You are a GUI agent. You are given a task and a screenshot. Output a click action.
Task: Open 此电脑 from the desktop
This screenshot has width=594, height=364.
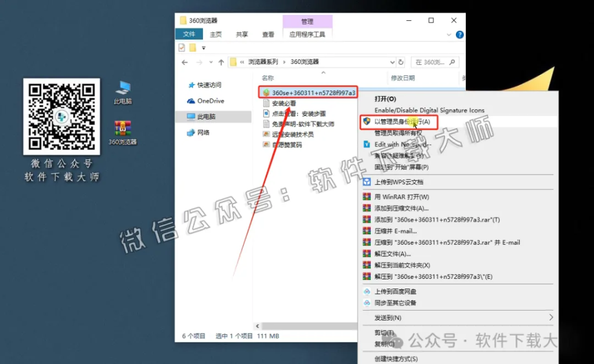tap(124, 88)
